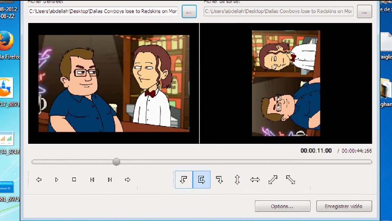392x221 pixels.
Task: Browse for the output file location
Action: 364,11
